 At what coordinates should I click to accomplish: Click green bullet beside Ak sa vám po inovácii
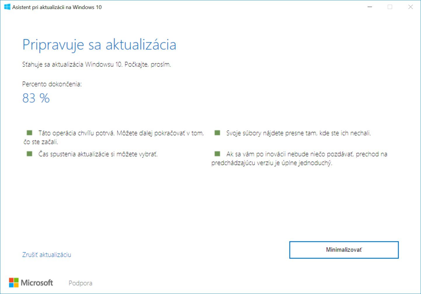pyautogui.click(x=217, y=154)
